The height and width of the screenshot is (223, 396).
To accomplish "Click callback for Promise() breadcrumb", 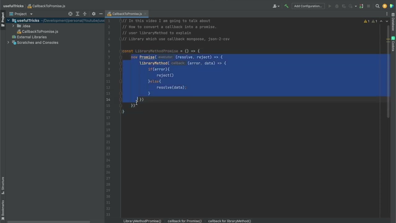I will 185,221.
